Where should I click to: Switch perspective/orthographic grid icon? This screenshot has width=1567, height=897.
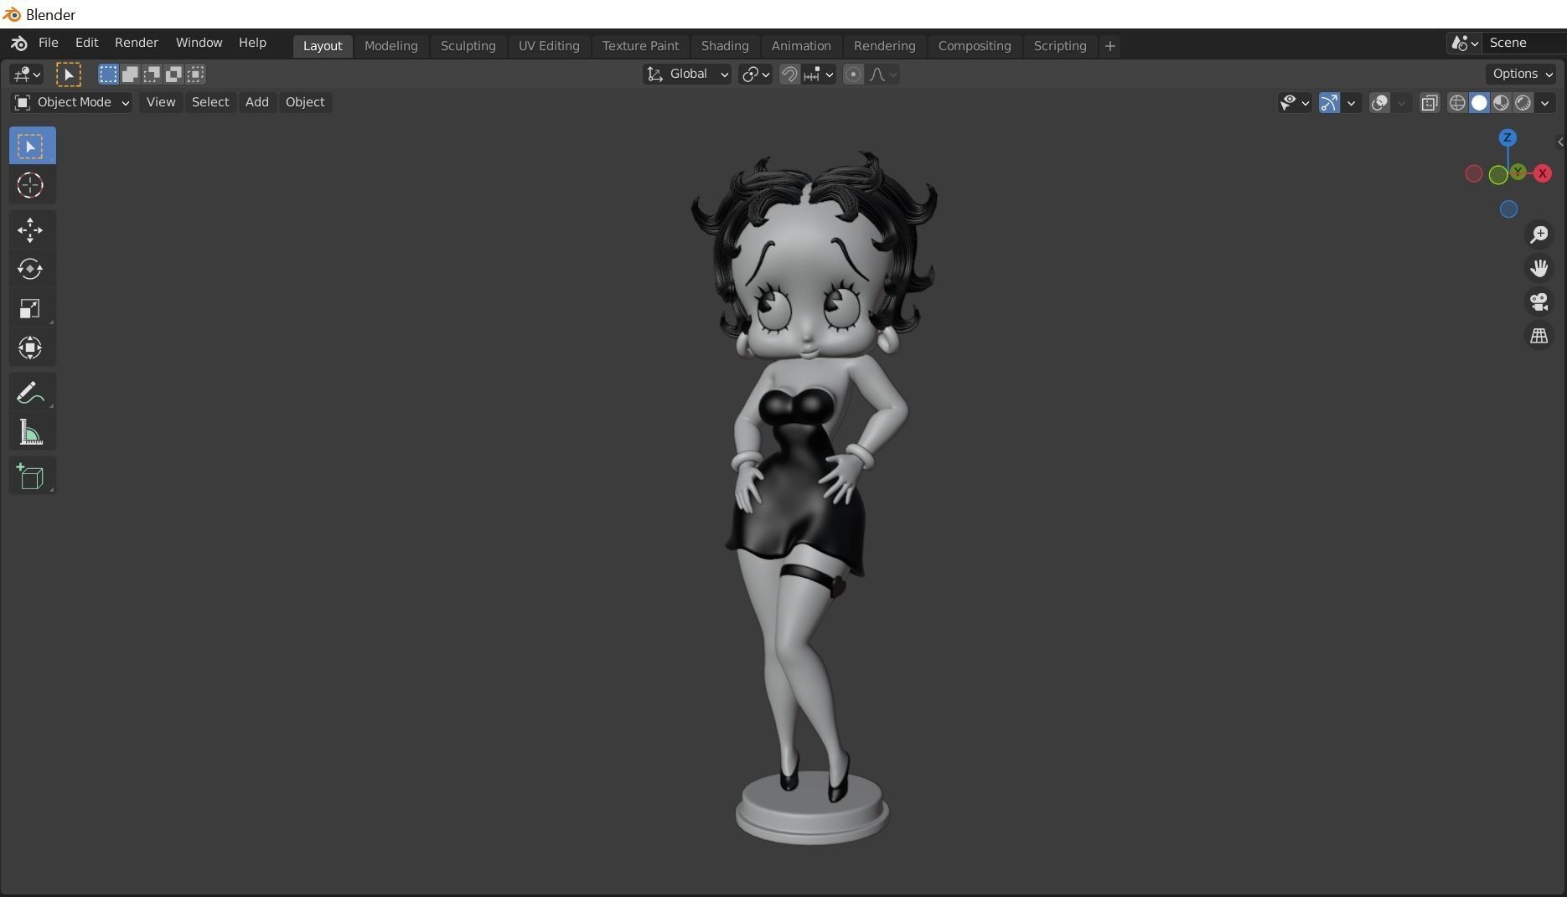(x=1539, y=336)
